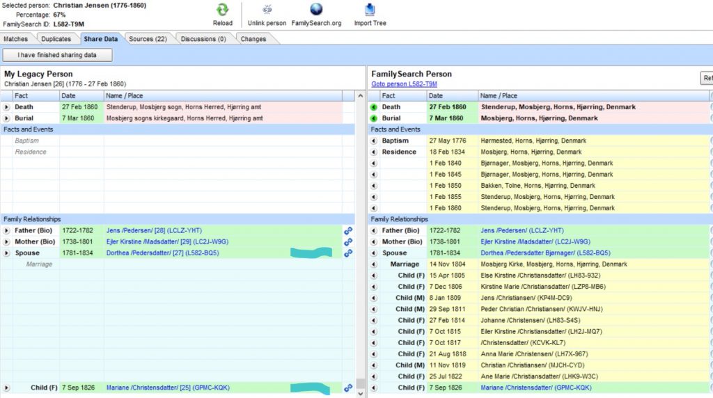Switch to the Duplicates tab
The width and height of the screenshot is (713, 398).
(x=56, y=39)
